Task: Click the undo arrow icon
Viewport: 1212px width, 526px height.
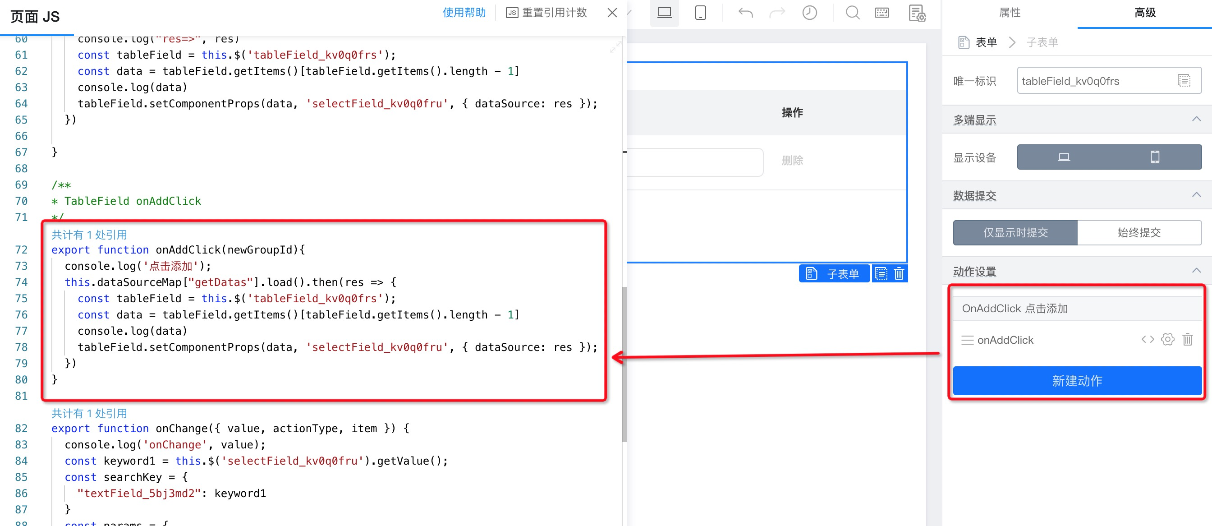Action: pos(745,13)
